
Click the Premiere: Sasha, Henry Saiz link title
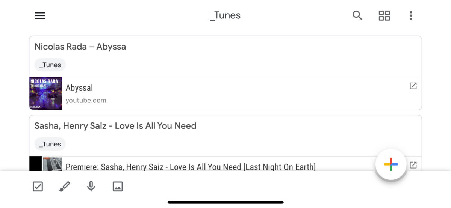pos(191,167)
